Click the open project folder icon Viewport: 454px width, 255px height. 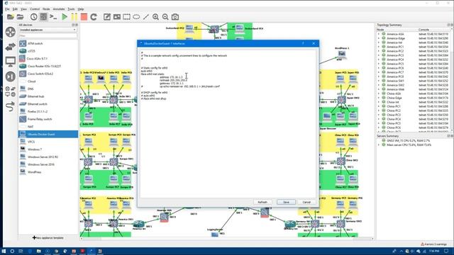click(20, 17)
